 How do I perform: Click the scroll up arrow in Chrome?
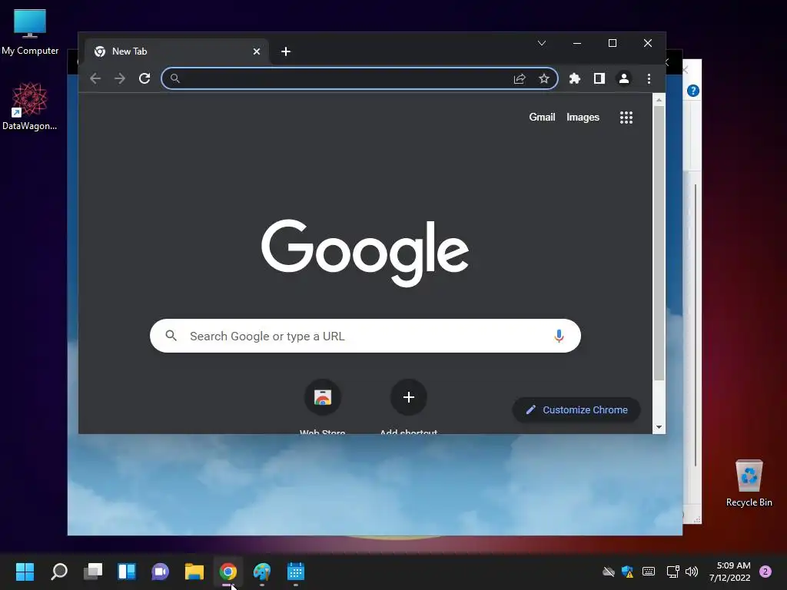[659, 101]
